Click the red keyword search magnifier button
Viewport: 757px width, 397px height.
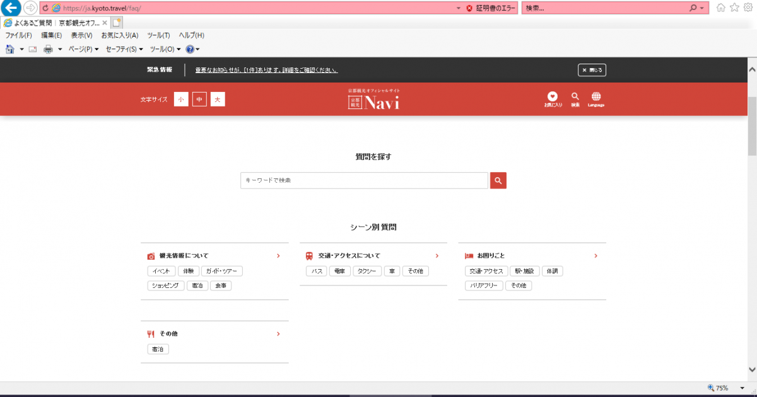[498, 181]
